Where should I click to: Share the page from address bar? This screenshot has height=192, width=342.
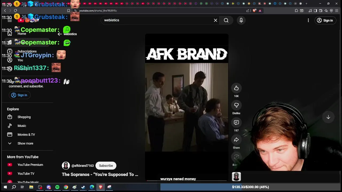coord(248,11)
